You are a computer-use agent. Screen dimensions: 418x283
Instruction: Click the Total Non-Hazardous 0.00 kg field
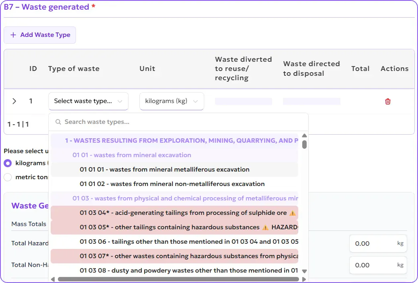[378, 265]
